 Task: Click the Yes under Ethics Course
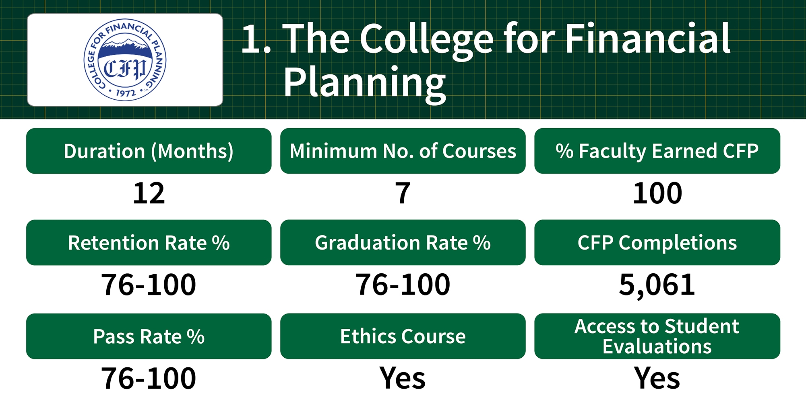coord(403,379)
